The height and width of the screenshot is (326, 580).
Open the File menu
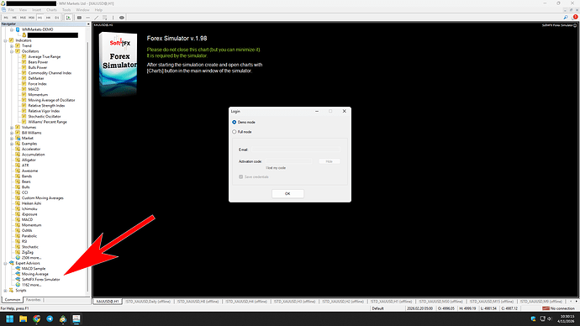(x=11, y=10)
